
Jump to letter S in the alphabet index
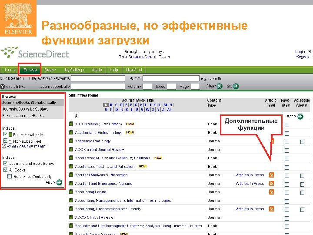tap(127, 110)
